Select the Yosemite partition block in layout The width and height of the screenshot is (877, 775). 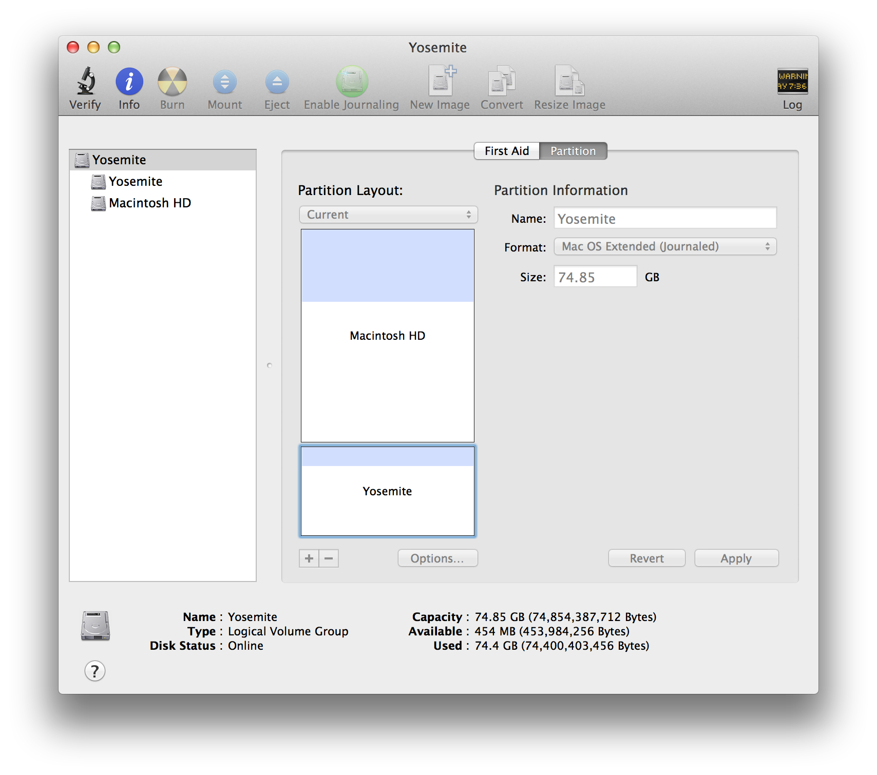tap(388, 491)
